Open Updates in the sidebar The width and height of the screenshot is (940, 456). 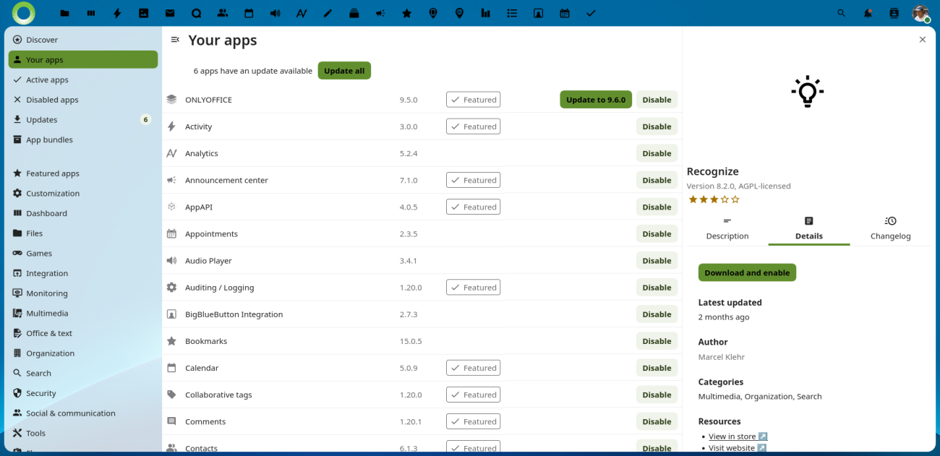tap(83, 120)
